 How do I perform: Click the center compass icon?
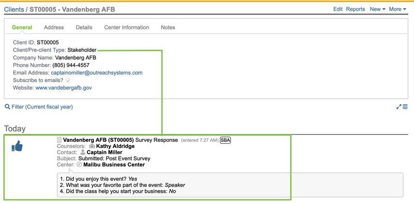[x=79, y=164]
